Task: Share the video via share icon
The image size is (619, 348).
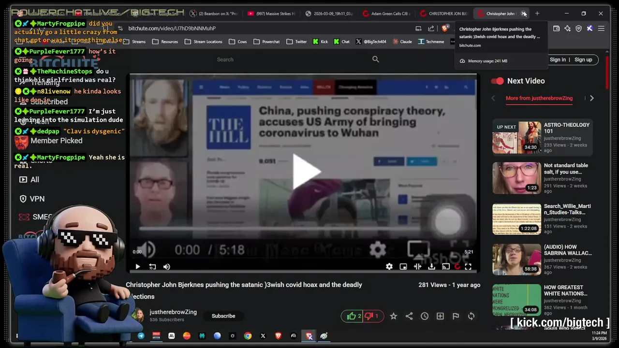Action: tap(409, 316)
